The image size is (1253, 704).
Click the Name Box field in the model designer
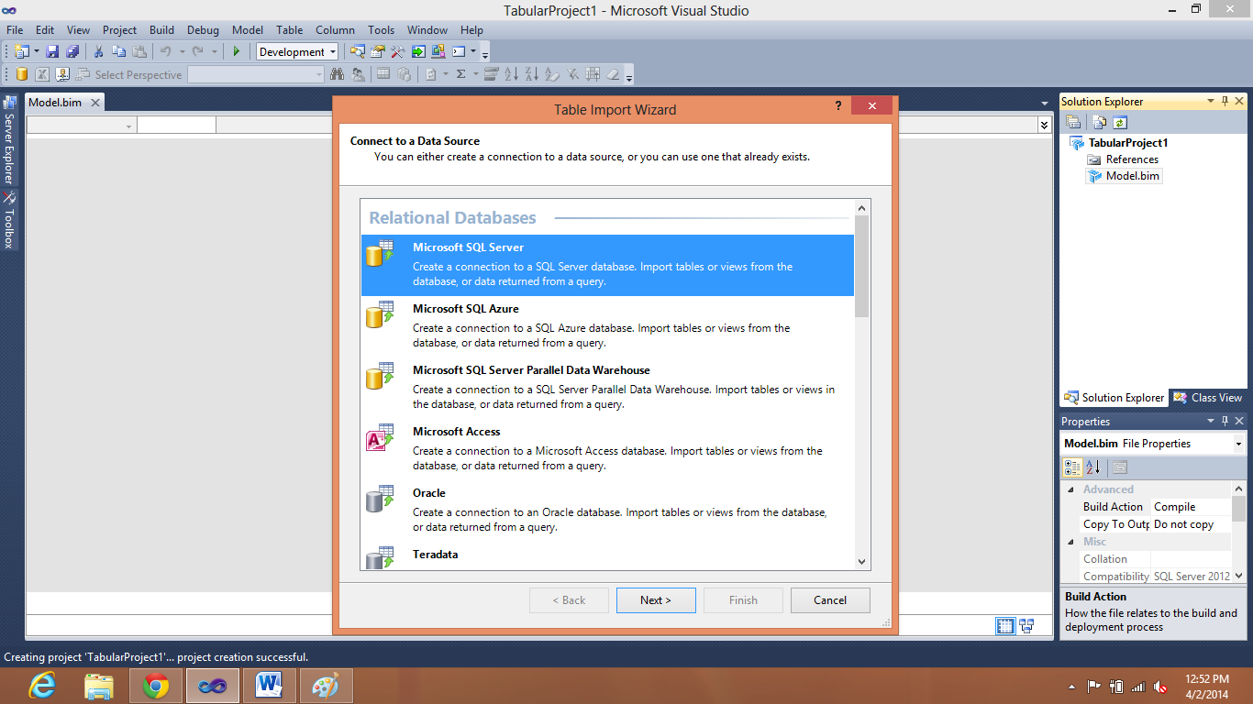(x=82, y=125)
